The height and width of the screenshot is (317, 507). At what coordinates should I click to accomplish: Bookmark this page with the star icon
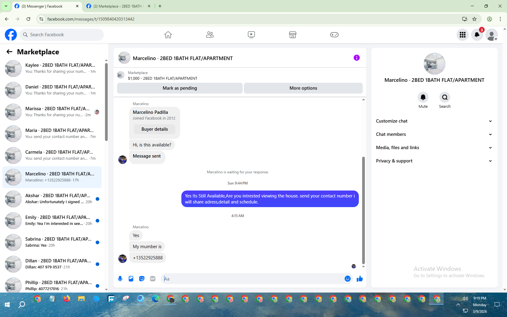(474, 19)
